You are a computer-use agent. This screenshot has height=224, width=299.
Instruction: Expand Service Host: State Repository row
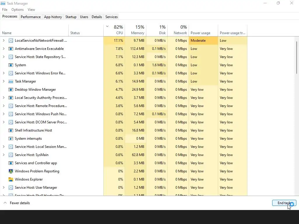[4, 57]
